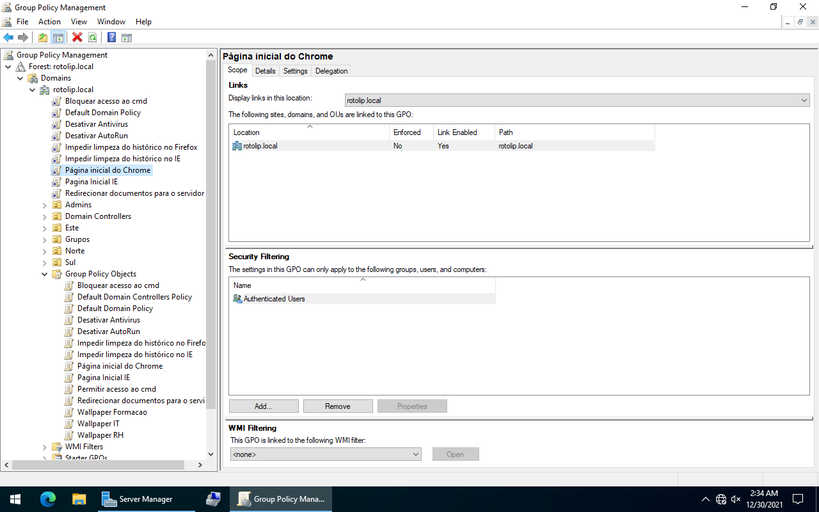Image resolution: width=819 pixels, height=512 pixels.
Task: Click the blue Back arrow in toolbar
Action: [x=8, y=38]
